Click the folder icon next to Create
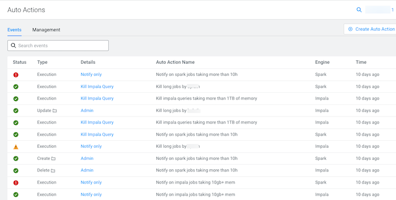 click(x=53, y=159)
